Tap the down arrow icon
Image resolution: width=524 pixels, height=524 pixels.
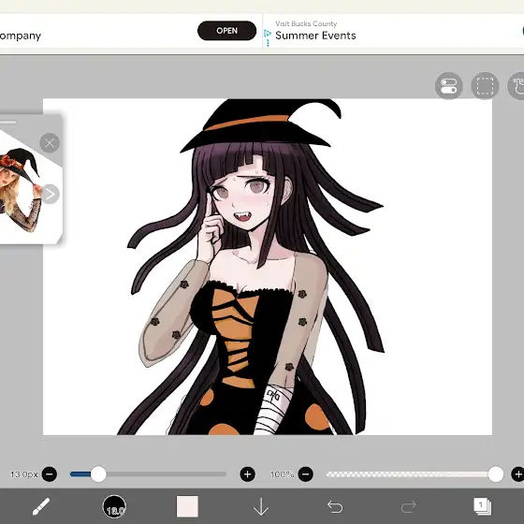click(x=261, y=506)
